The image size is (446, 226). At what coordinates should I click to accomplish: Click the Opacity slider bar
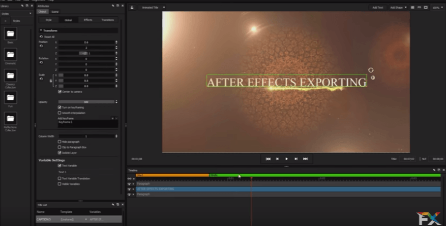click(x=86, y=102)
